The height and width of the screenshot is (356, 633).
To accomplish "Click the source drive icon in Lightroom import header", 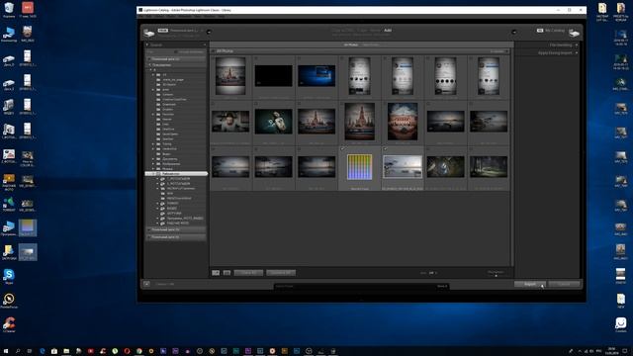I will (149, 33).
